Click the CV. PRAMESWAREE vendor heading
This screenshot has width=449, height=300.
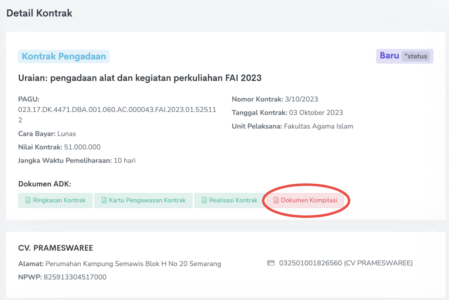56,248
